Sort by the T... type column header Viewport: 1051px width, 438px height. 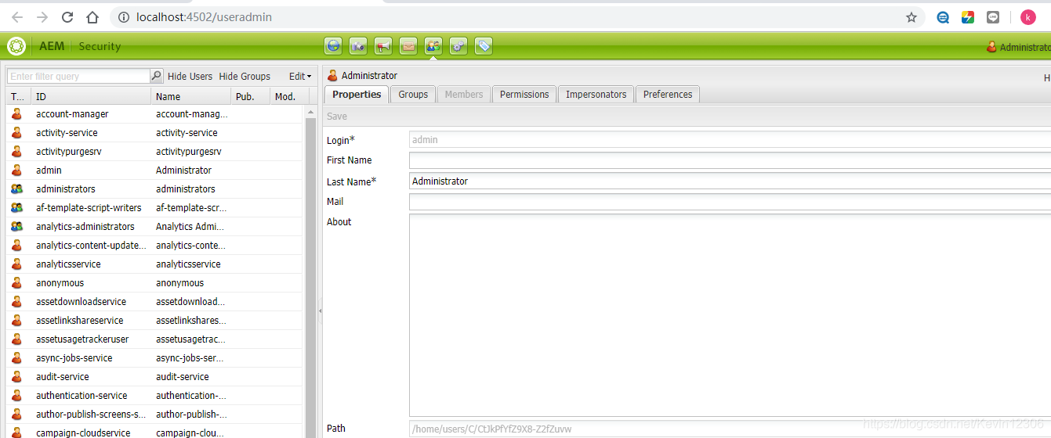point(18,96)
